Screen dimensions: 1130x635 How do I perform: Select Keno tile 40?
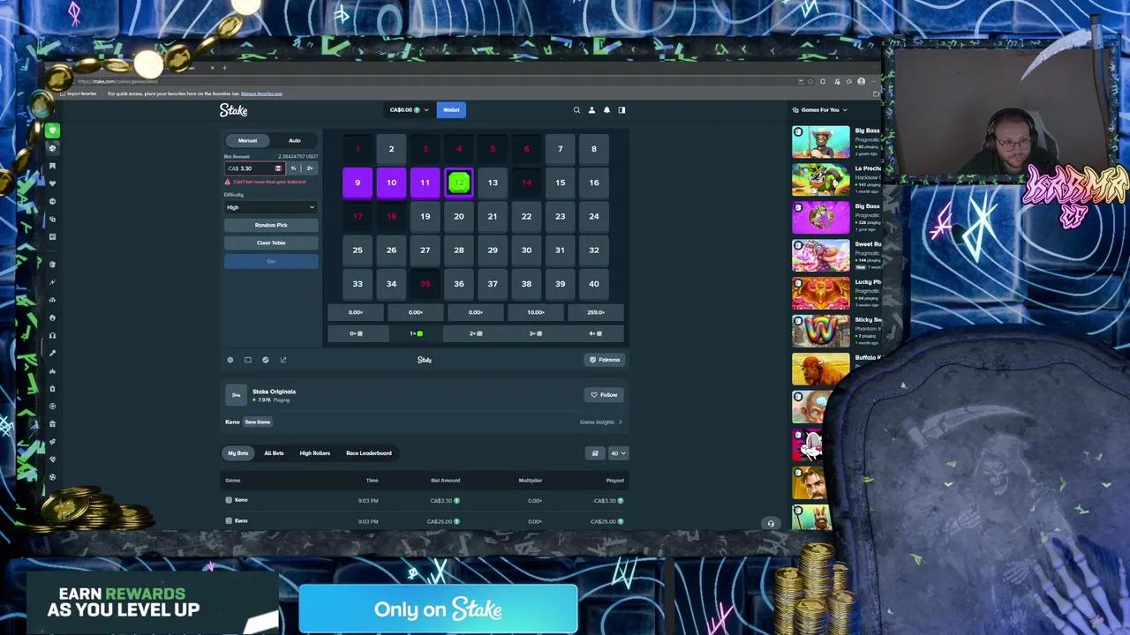(594, 283)
